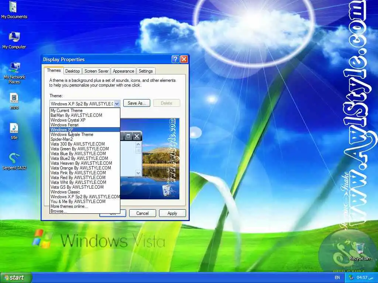Select Vista 300 By AWLSTYLE.COM

(85, 144)
